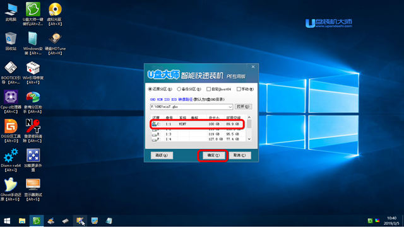Launch DG分区工具 desktop shortcut
Viewport: 404px width, 230px height.
click(11, 131)
